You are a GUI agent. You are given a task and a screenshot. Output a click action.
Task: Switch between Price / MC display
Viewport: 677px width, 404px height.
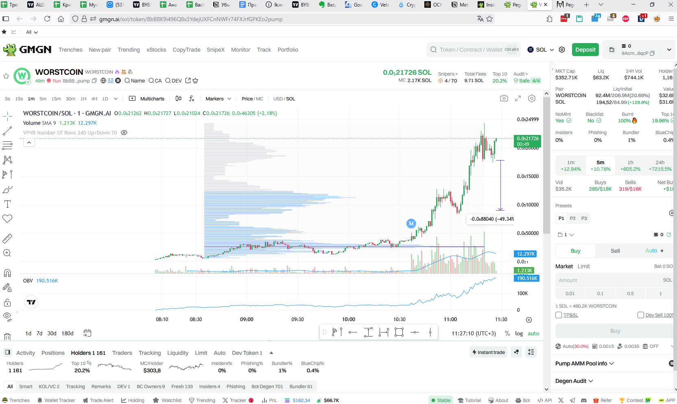252,99
